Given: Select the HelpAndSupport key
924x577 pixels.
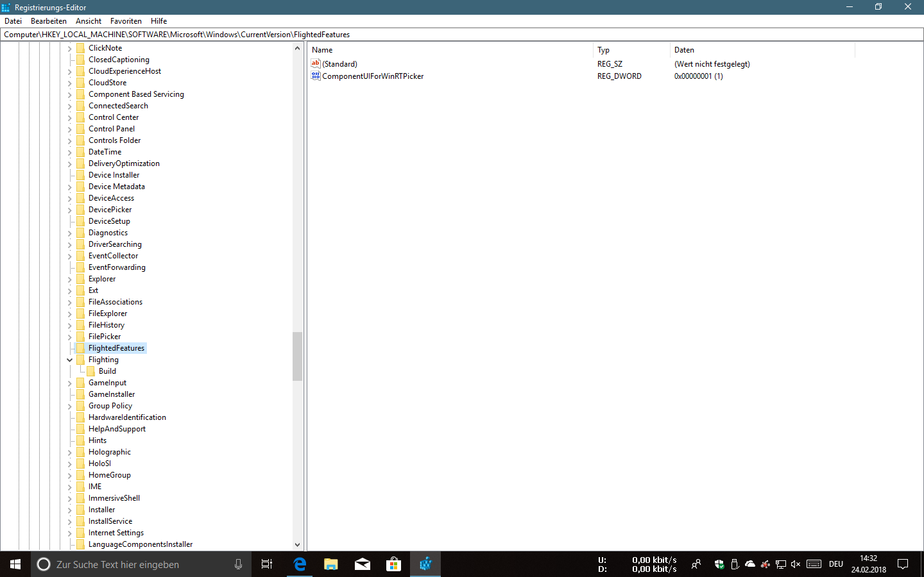Looking at the screenshot, I should 117,429.
